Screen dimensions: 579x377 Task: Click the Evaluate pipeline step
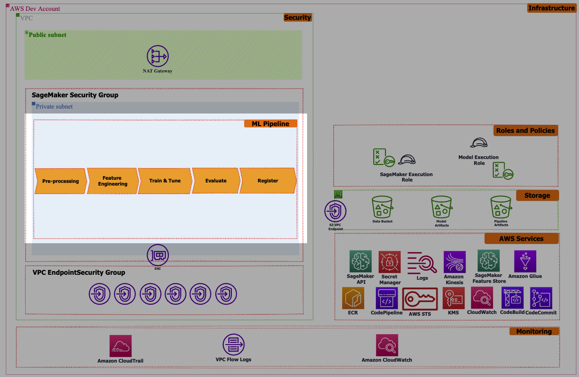coord(216,181)
